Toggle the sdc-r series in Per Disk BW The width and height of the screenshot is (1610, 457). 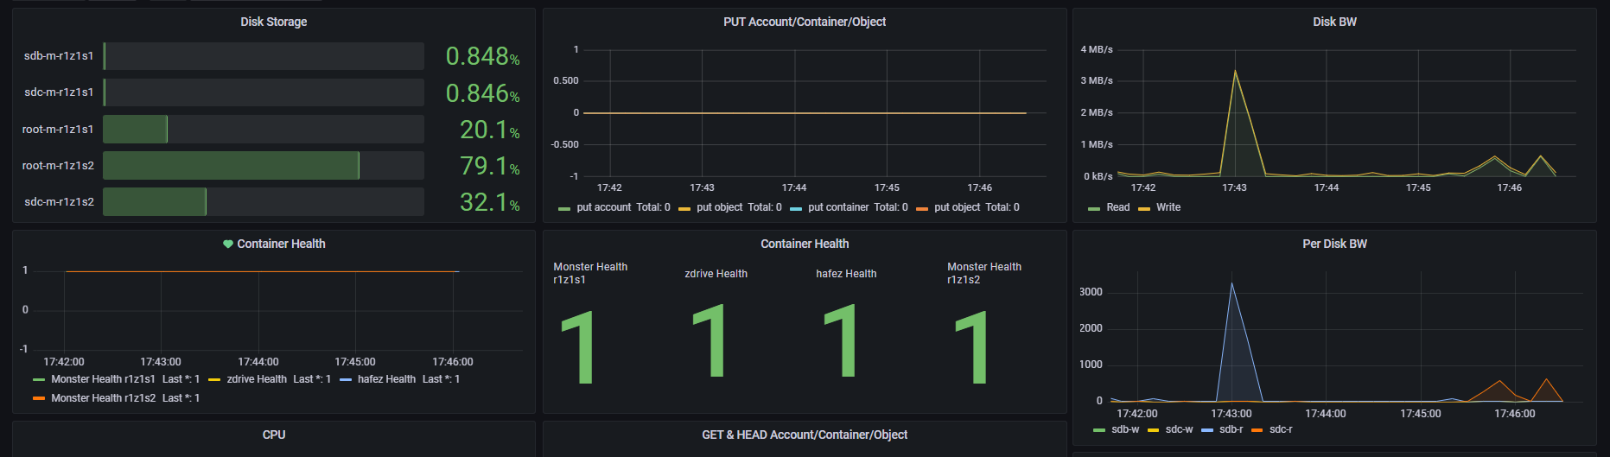(x=1281, y=429)
